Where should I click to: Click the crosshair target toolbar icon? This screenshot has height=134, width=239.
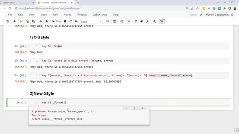tap(129, 22)
